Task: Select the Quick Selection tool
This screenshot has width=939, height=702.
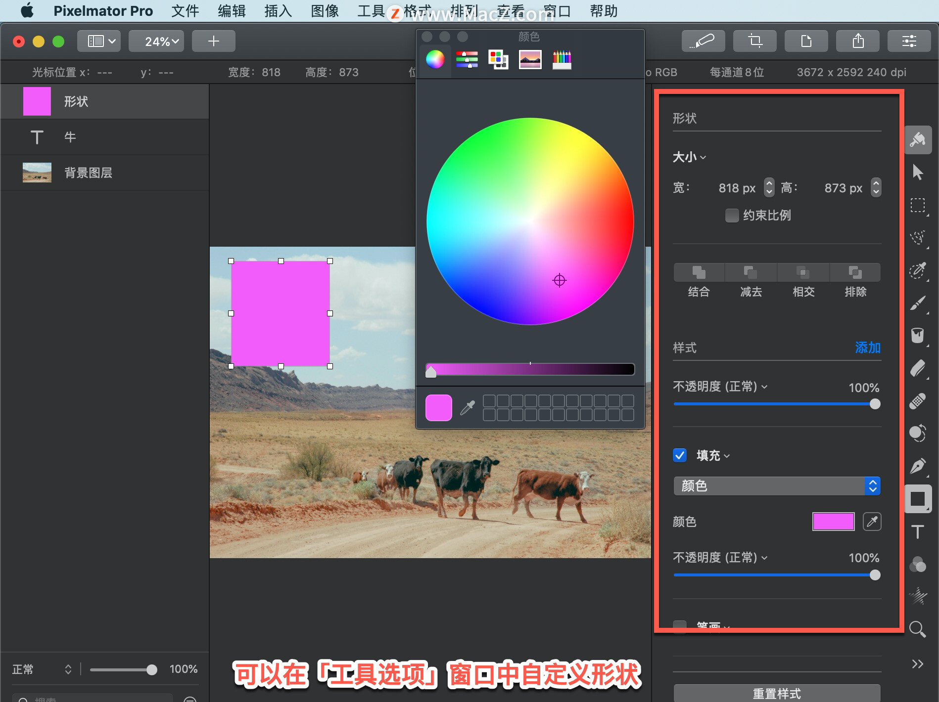Action: click(918, 270)
